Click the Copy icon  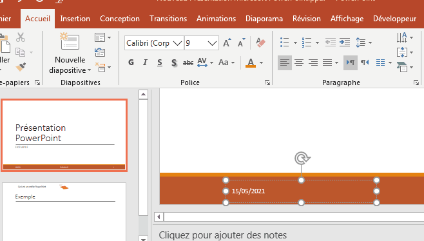[20, 52]
